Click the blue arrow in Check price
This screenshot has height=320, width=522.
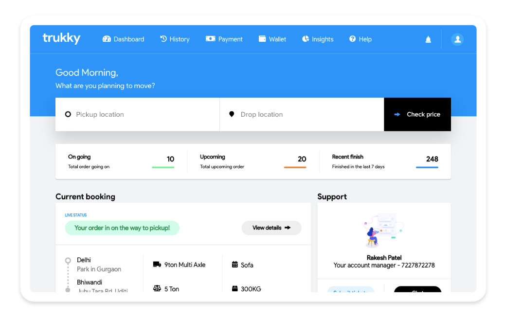point(397,114)
